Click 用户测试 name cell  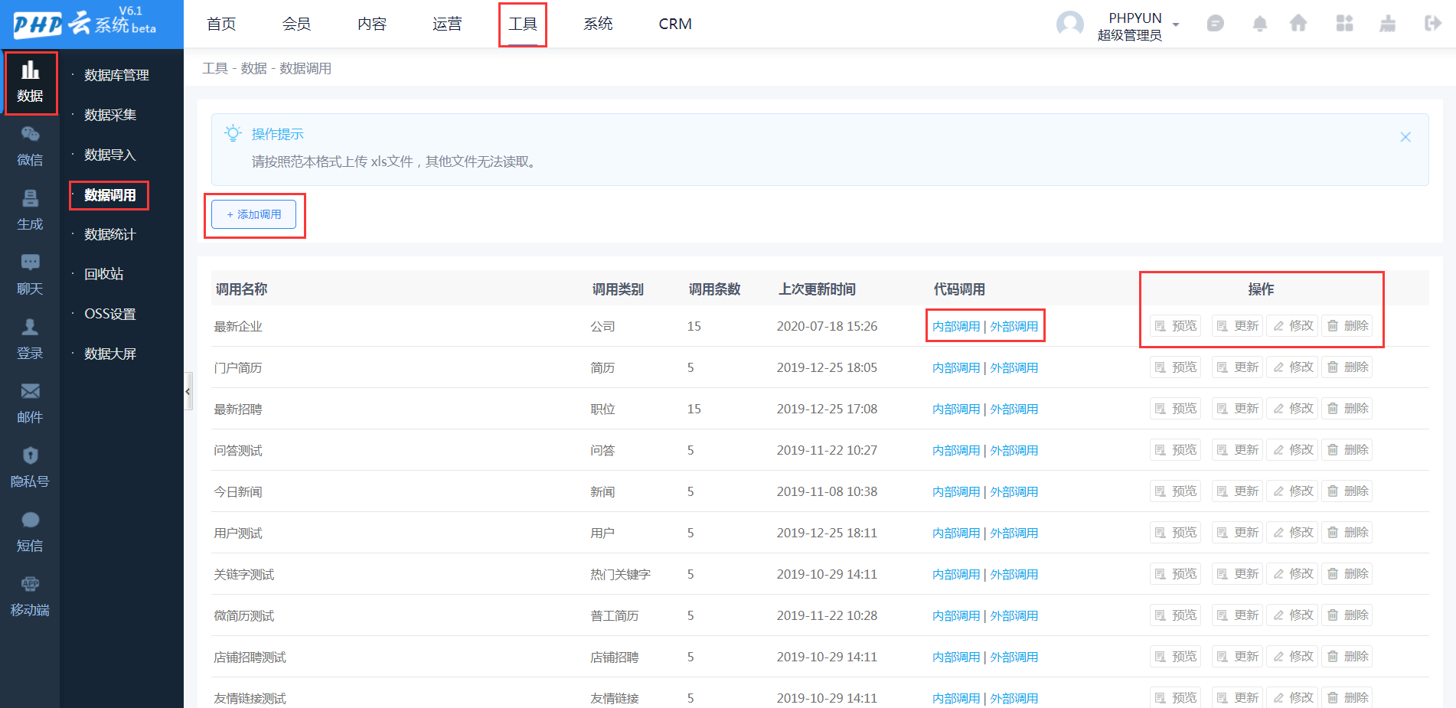tap(238, 533)
